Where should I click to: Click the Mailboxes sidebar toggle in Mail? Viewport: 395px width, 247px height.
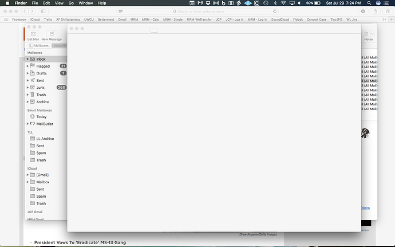[x=38, y=46]
